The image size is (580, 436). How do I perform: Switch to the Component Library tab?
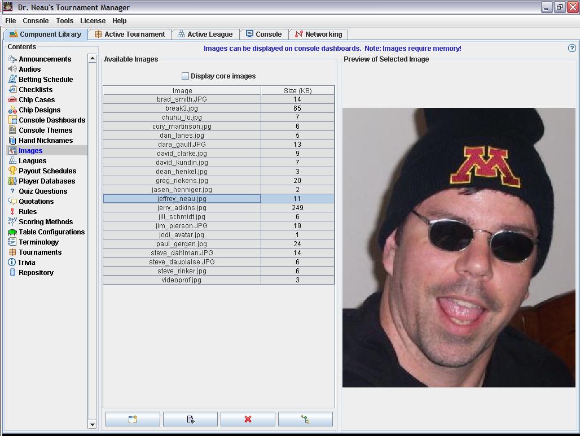(46, 34)
